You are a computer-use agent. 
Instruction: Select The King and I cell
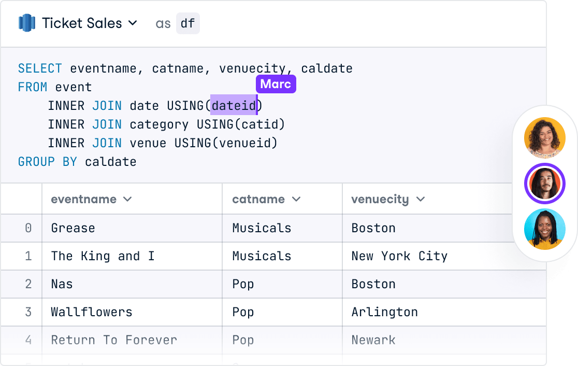[103, 256]
